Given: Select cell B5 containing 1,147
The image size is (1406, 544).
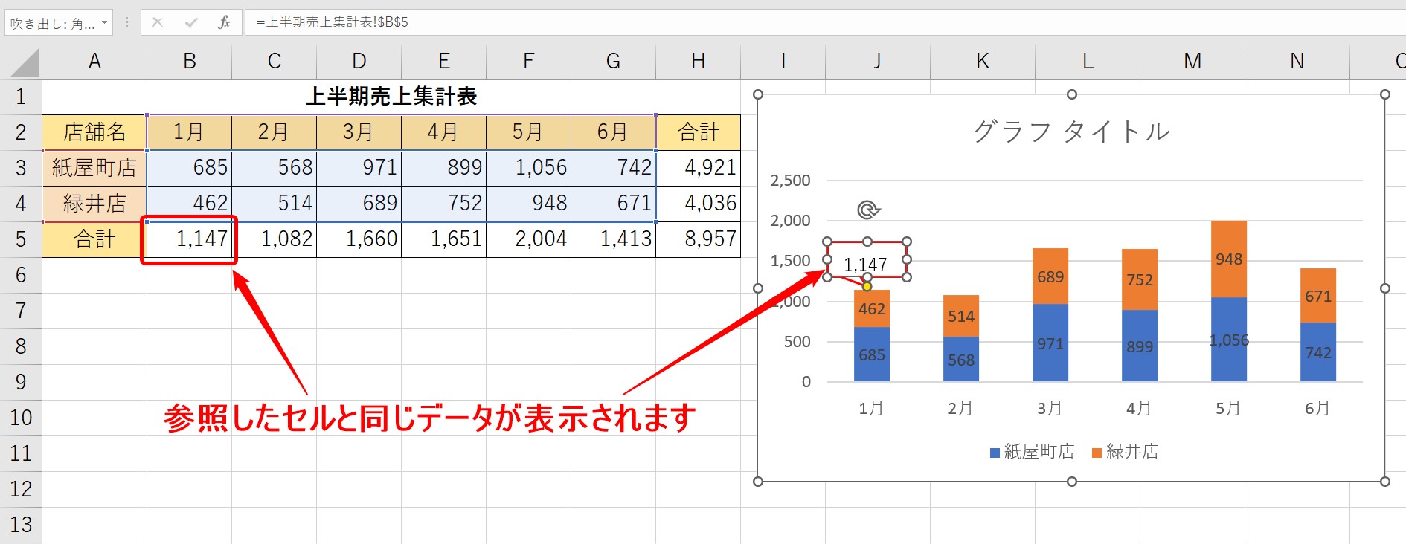Looking at the screenshot, I should point(190,239).
